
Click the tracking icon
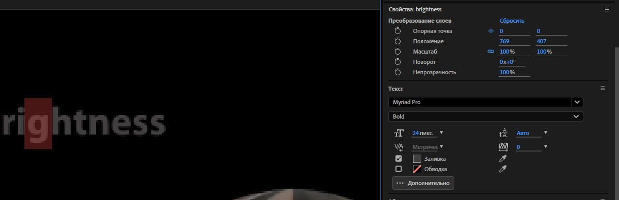pyautogui.click(x=503, y=147)
